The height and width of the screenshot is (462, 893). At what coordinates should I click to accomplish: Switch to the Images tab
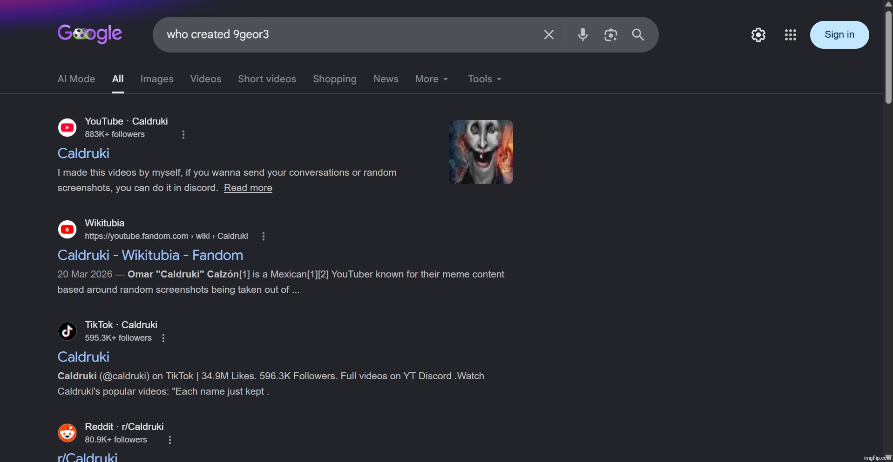pyautogui.click(x=157, y=79)
